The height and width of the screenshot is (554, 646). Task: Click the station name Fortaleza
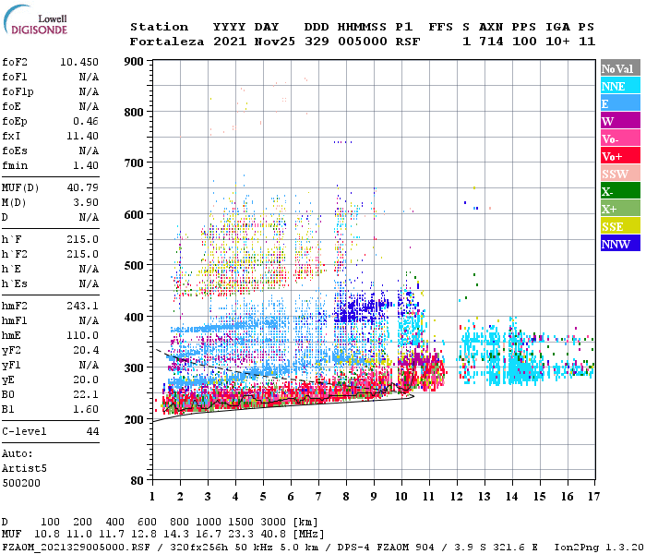(167, 42)
